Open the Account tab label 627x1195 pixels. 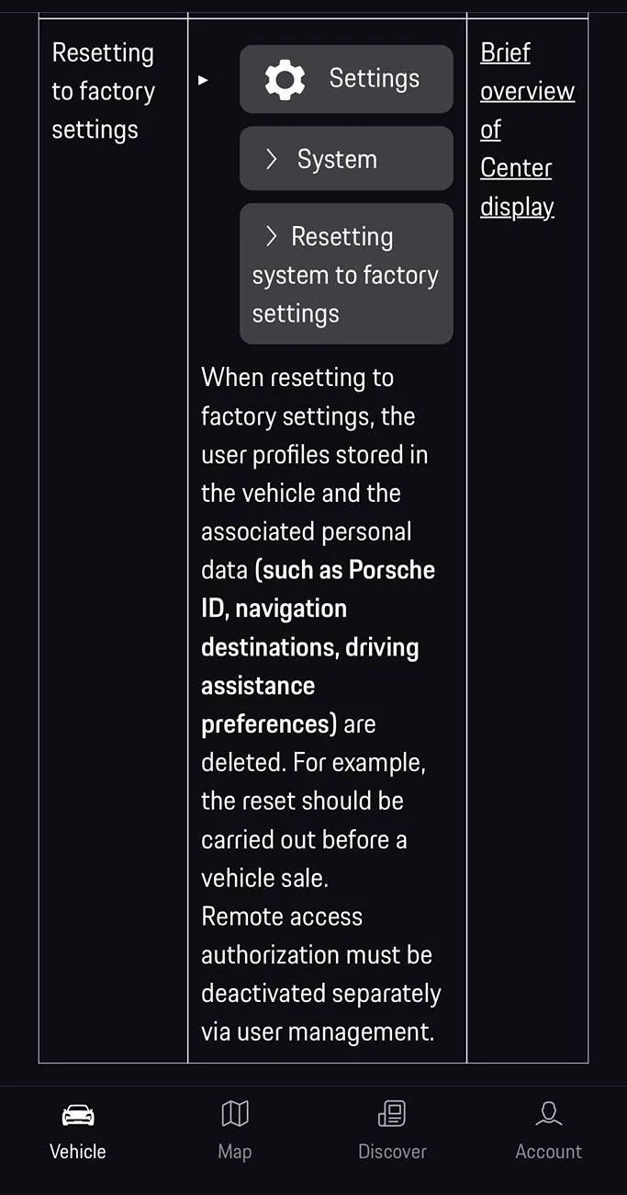click(549, 1152)
